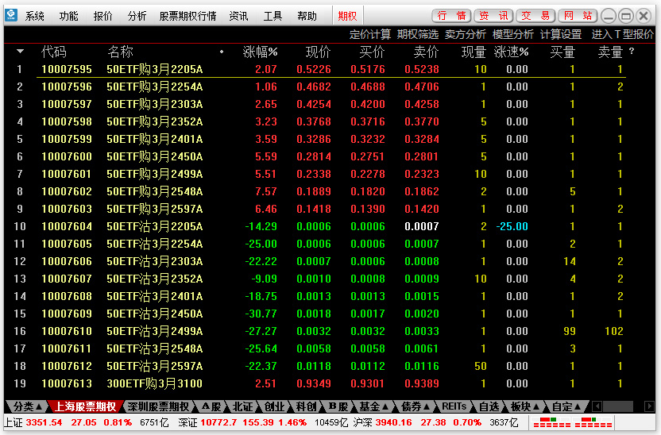
Task: Select row 50ETF沽3月2205A
Action: pos(331,226)
